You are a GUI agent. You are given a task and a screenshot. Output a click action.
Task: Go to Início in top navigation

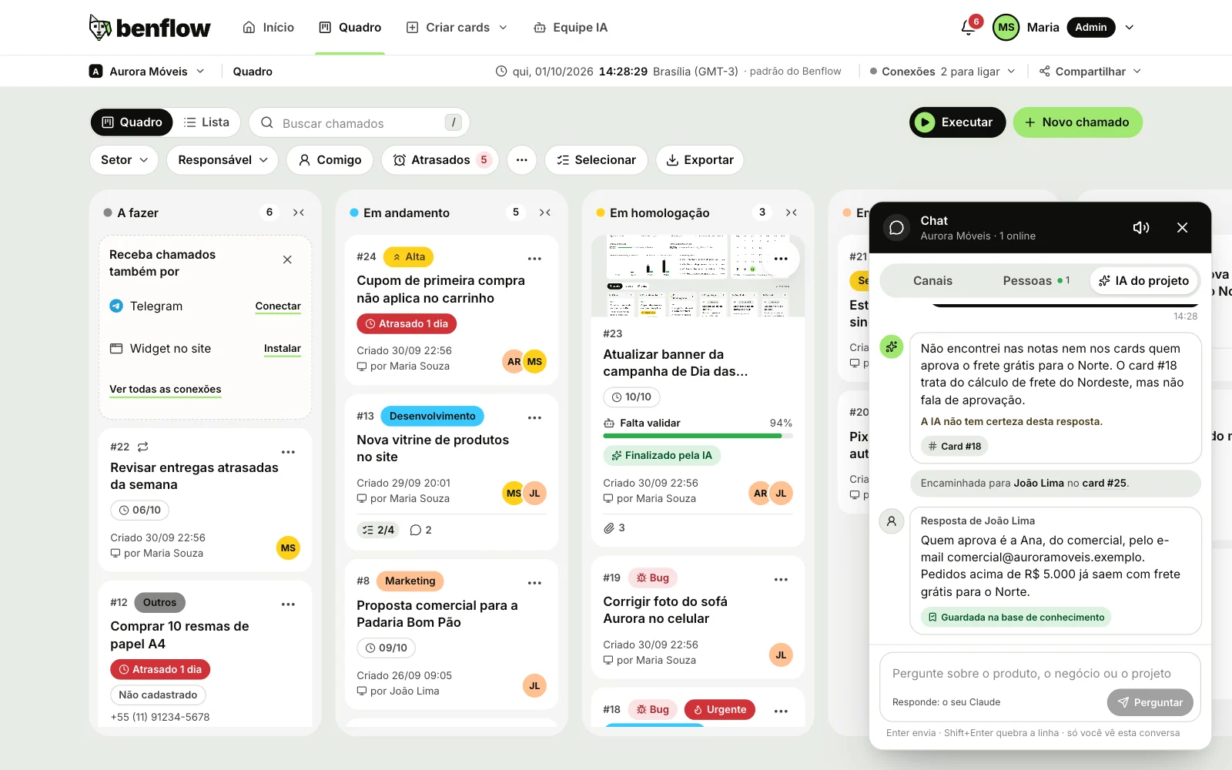269,28
